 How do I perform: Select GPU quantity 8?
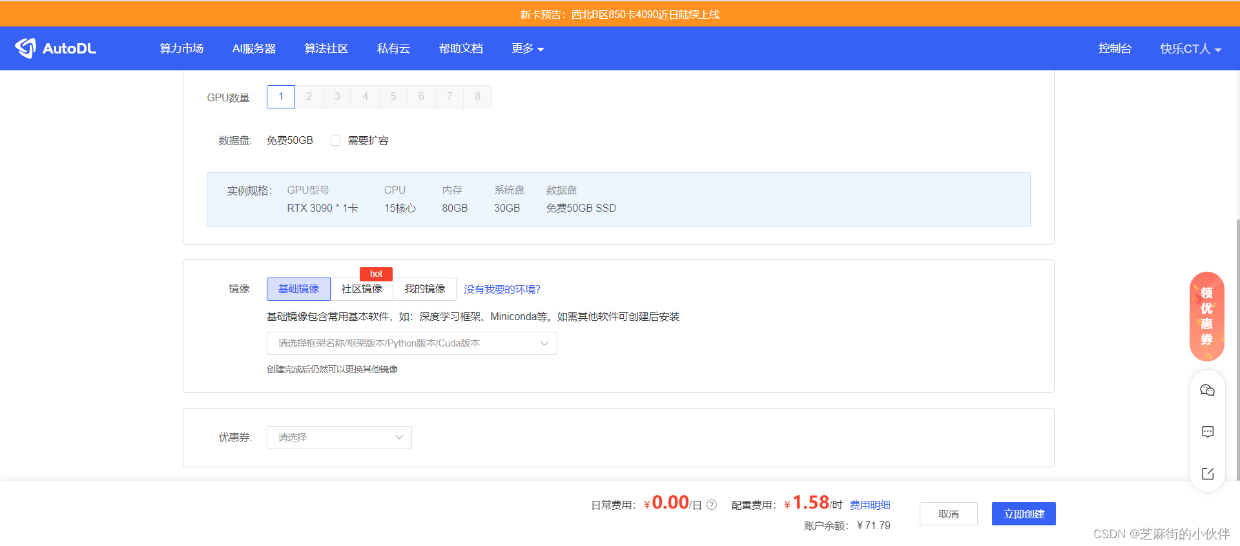click(478, 97)
